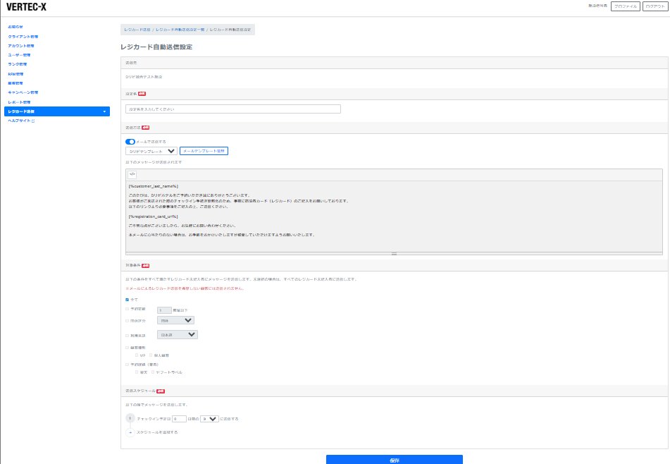Viewport: 670px width, 464px height.
Task: Open RFM管理 in the sidebar
Action: [15, 74]
